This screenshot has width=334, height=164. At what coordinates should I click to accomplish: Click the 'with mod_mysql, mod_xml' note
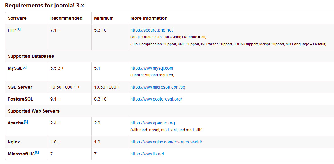click(166, 130)
